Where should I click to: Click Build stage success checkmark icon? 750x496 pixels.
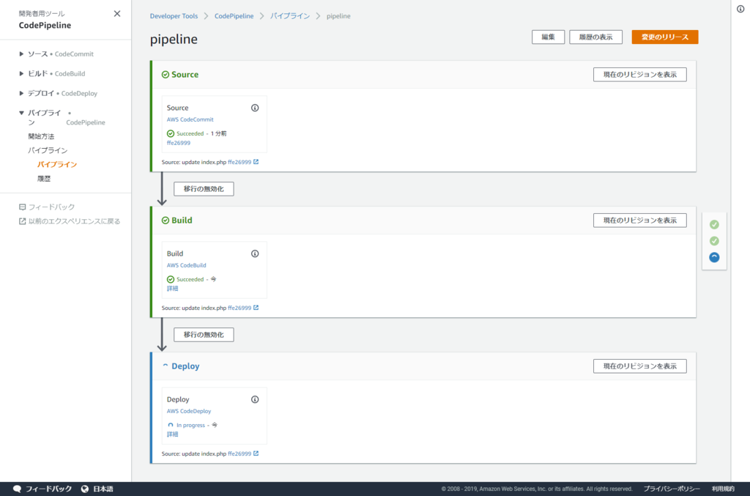pyautogui.click(x=166, y=221)
